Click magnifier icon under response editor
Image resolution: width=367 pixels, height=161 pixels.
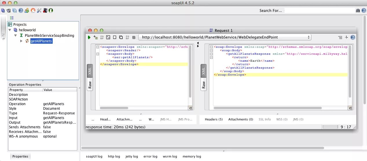click(350, 108)
